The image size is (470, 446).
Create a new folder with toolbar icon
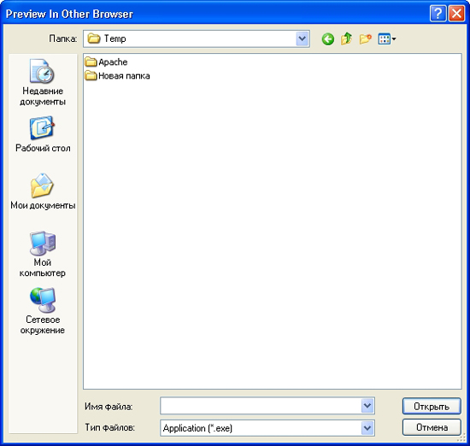(366, 39)
